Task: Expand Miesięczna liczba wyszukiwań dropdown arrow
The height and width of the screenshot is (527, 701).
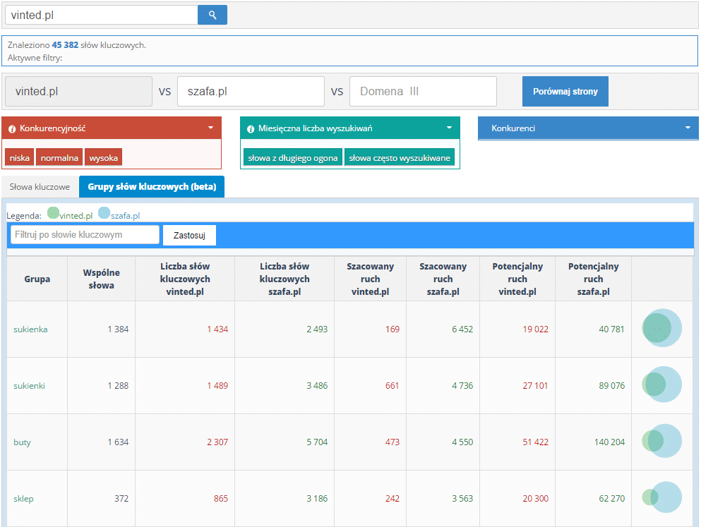Action: click(449, 128)
